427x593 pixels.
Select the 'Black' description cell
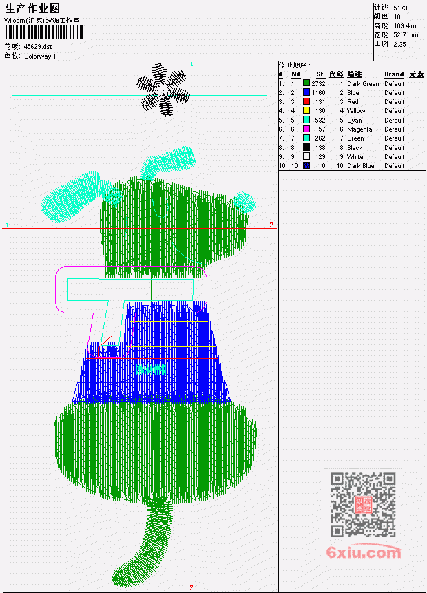point(355,147)
